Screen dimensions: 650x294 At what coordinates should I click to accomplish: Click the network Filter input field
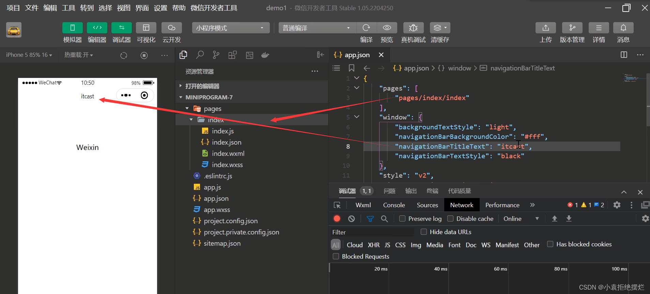(x=372, y=232)
